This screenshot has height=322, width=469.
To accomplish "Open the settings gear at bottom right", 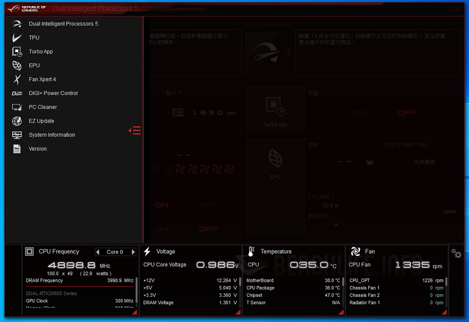I will pyautogui.click(x=456, y=253).
